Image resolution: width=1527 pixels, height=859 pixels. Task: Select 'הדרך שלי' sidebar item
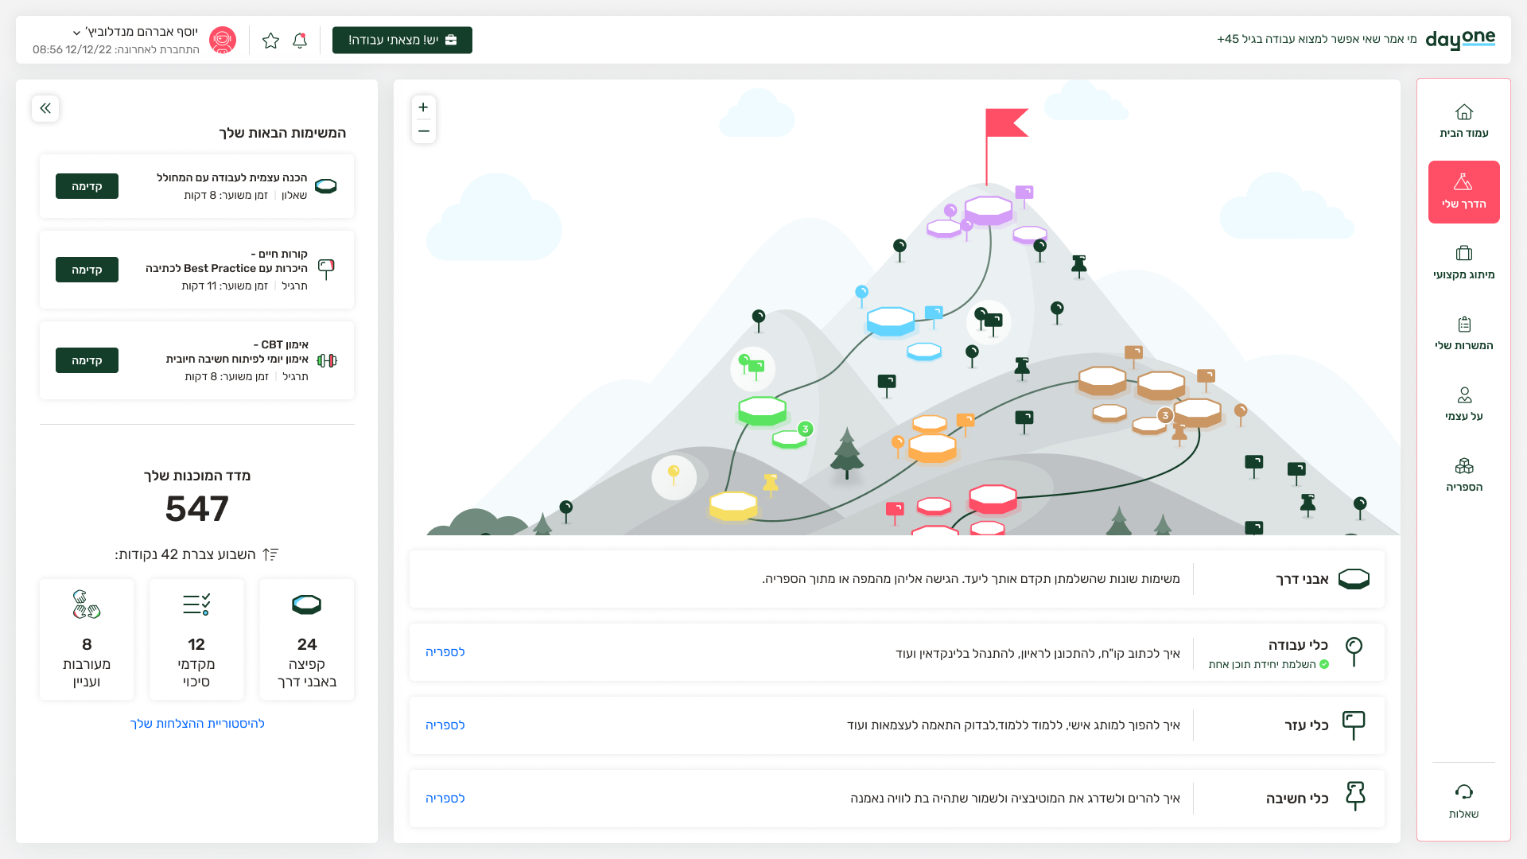1463,192
